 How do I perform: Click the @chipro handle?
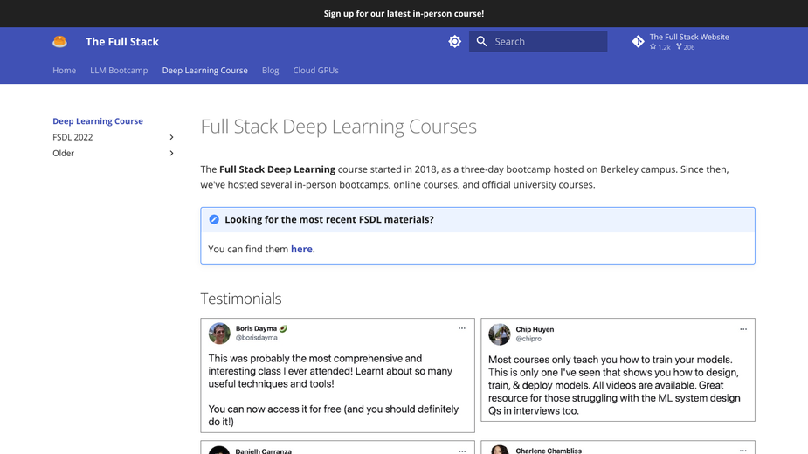coord(528,339)
